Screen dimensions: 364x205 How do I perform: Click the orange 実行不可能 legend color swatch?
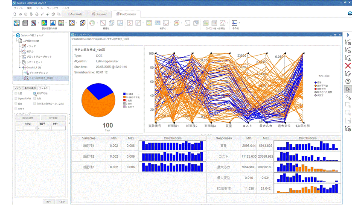coord(315,85)
